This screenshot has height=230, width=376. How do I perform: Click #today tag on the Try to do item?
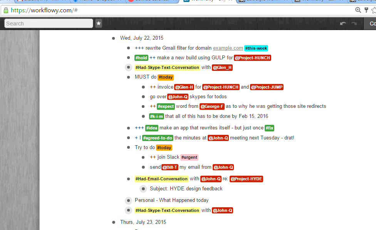164,148
